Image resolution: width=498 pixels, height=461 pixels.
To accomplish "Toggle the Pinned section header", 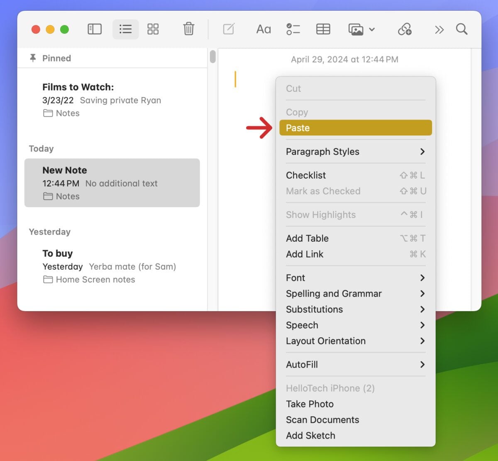I will [x=56, y=58].
